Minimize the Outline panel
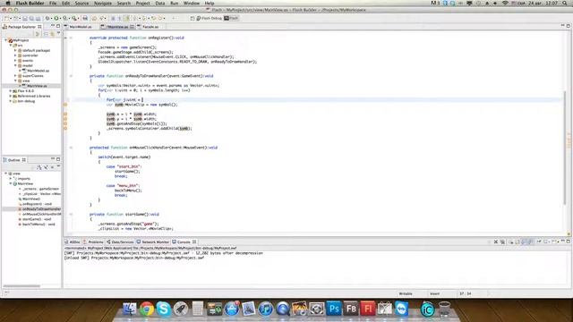Image resolution: width=573 pixels, height=322 pixels. click(53, 159)
